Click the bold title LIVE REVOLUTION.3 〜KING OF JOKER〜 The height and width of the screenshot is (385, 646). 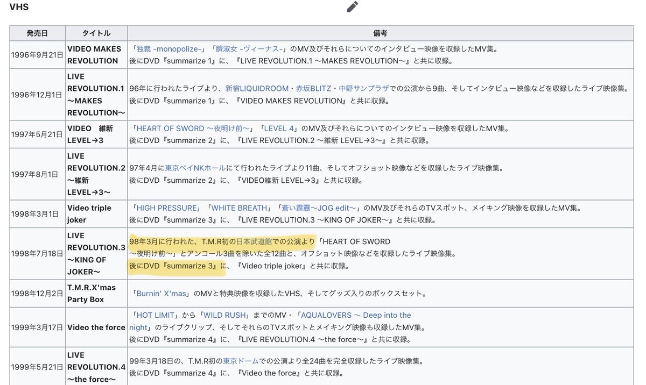click(x=96, y=254)
